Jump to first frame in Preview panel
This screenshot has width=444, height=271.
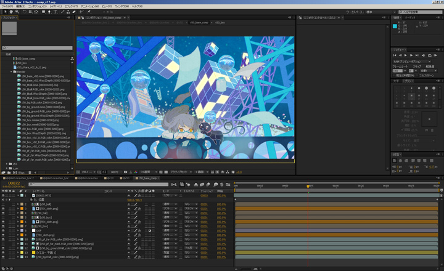coord(395,55)
